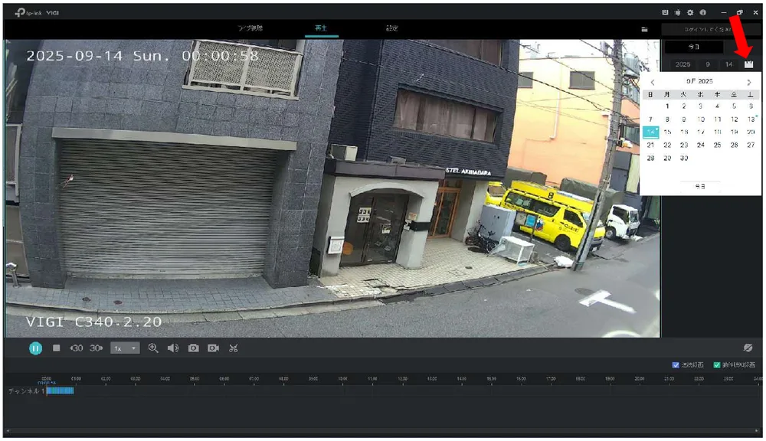Screen dimensions: 766x441
Task: Click the crossed-out circle icon above checkboxes
Action: tap(748, 348)
